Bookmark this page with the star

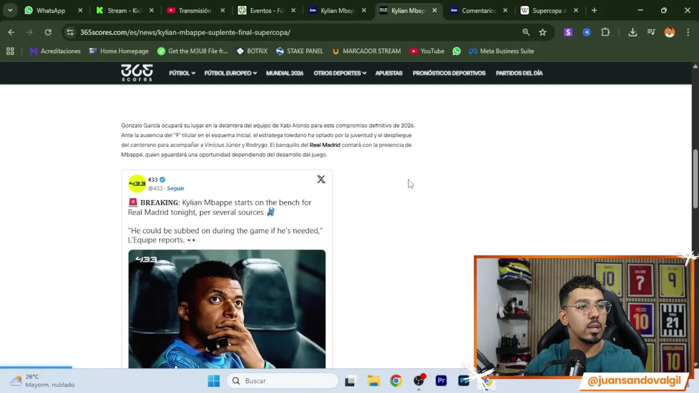[543, 32]
